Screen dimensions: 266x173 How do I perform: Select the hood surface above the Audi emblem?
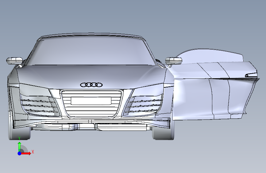[92, 74]
